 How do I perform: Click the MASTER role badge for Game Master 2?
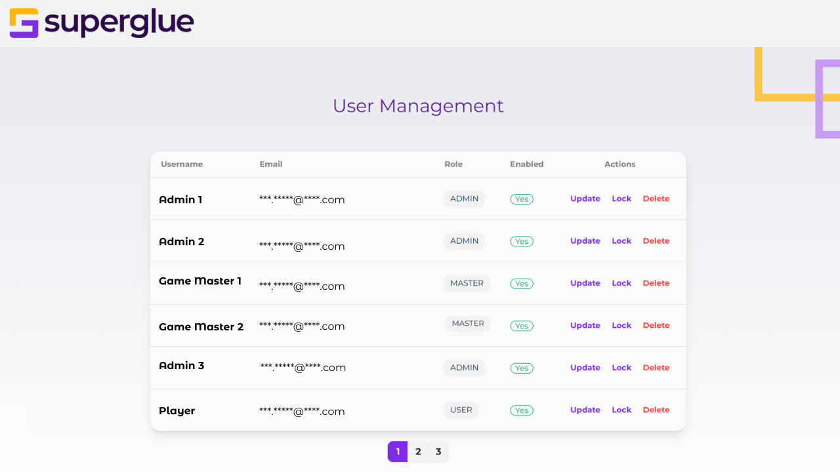(x=468, y=323)
